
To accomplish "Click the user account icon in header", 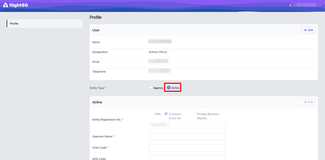I will (290, 5).
